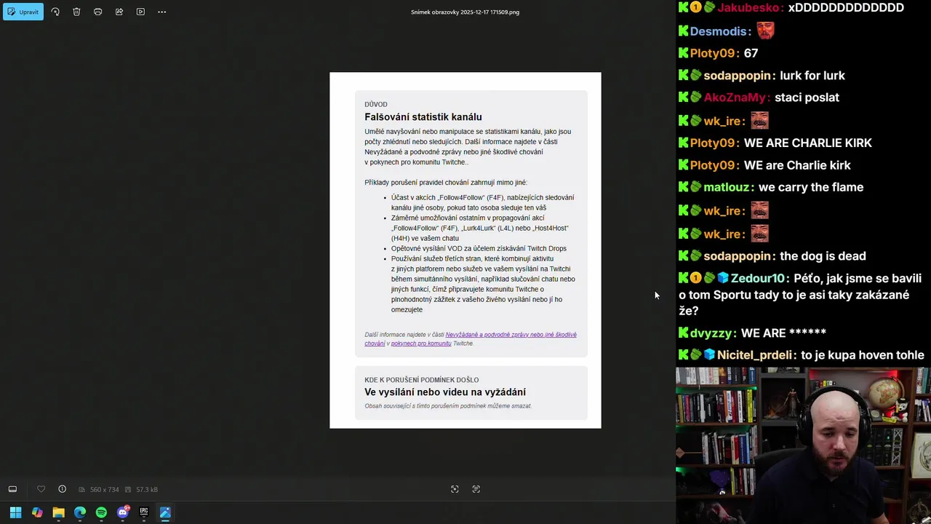
Task: Click the Ve vysílání nebo videu heading
Action: coord(445,392)
